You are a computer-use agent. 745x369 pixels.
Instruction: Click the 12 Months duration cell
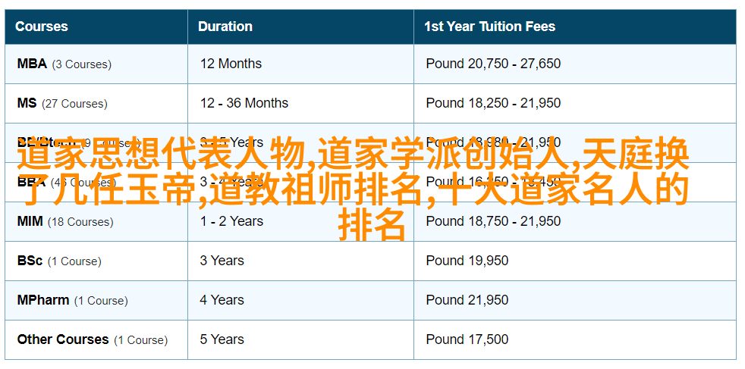tap(231, 64)
